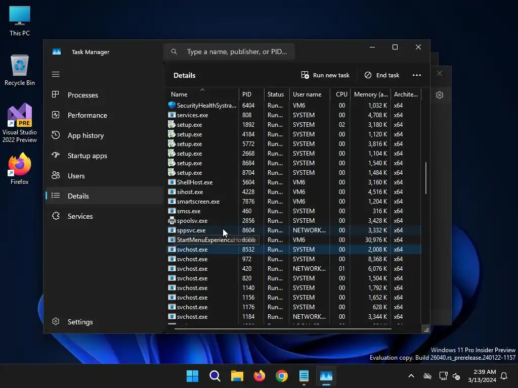Click the horizontal scrollbar of the details list
Image resolution: width=518 pixels, height=388 pixels.
click(283, 328)
